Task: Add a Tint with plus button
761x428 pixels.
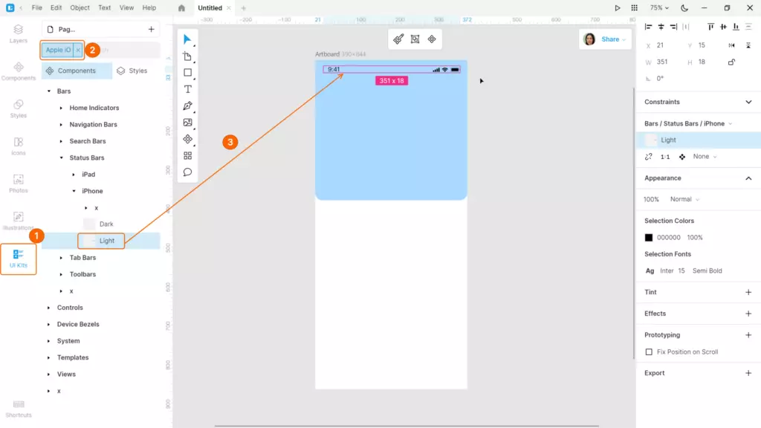Action: click(748, 292)
